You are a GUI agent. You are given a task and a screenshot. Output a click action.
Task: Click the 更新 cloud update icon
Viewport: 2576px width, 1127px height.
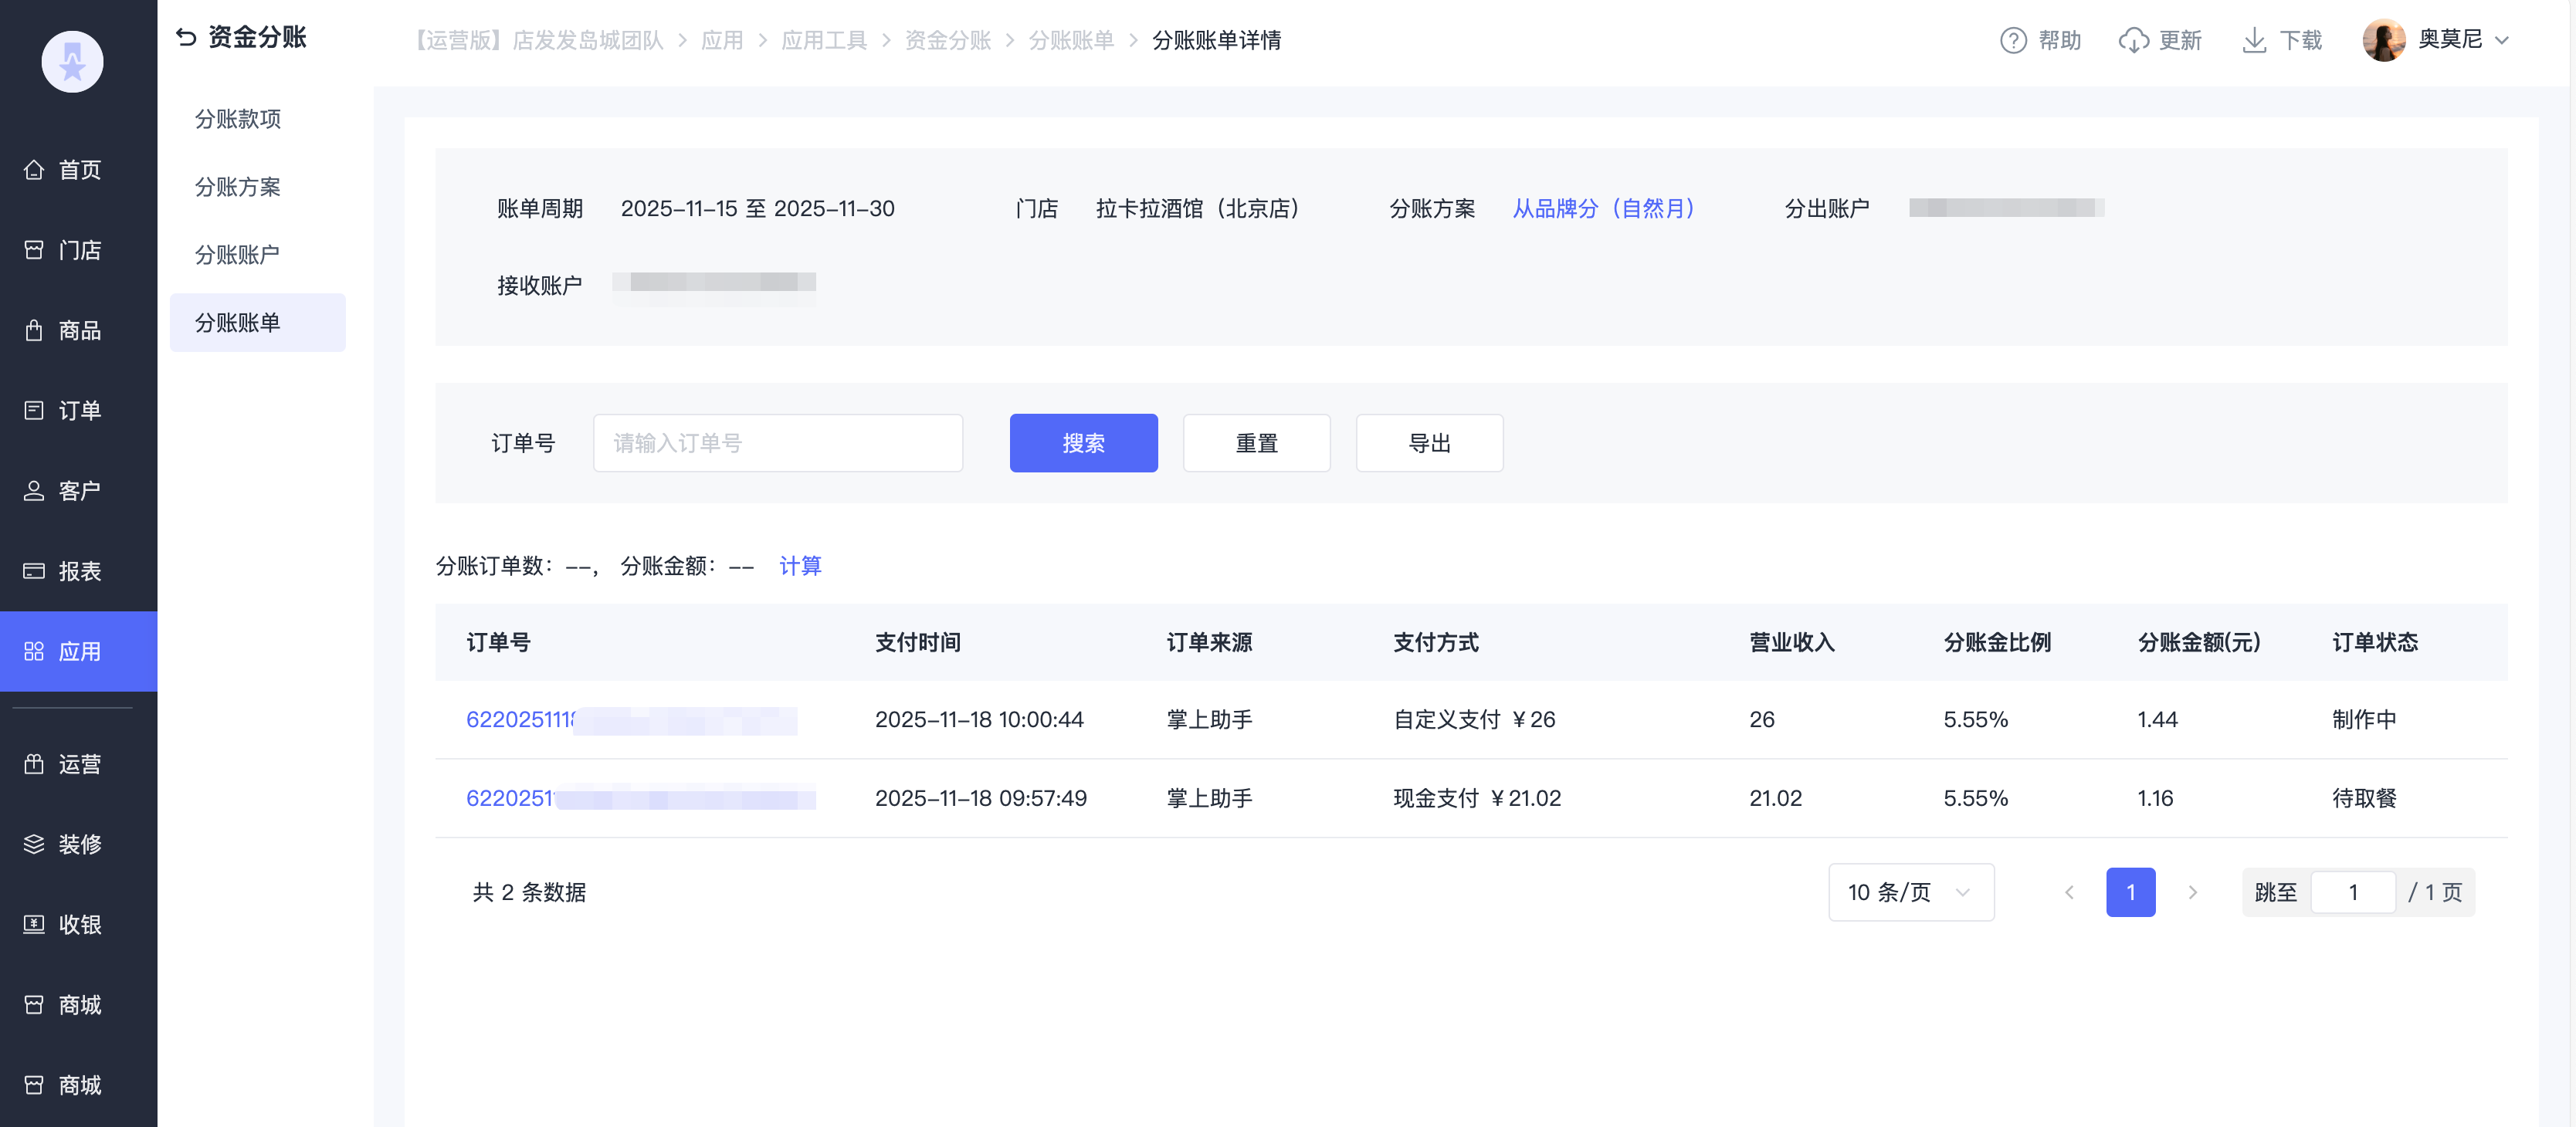pos(2133,41)
